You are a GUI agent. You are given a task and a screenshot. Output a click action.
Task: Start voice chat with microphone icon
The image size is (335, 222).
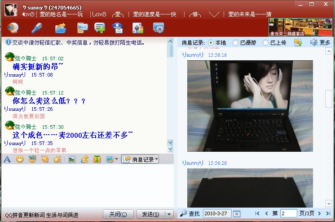(x=36, y=28)
